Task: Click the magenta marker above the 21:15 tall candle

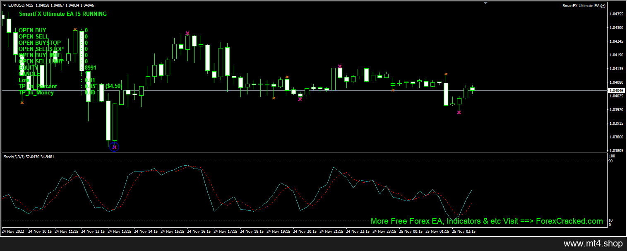Action: point(340,66)
